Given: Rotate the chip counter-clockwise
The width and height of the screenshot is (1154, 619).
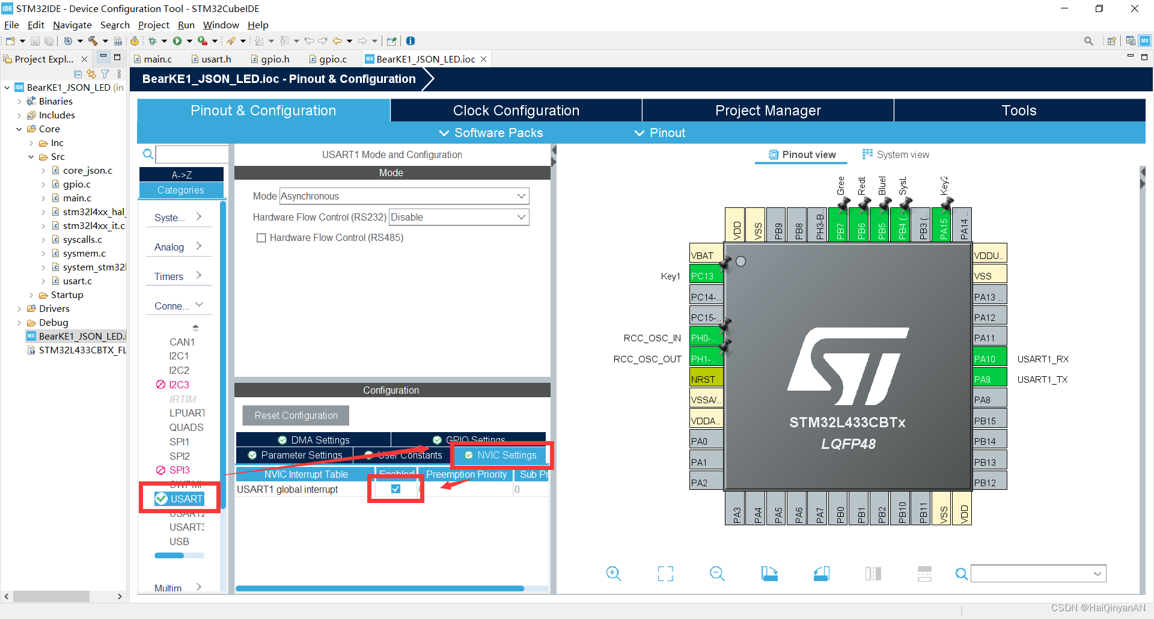Looking at the screenshot, I should (822, 573).
